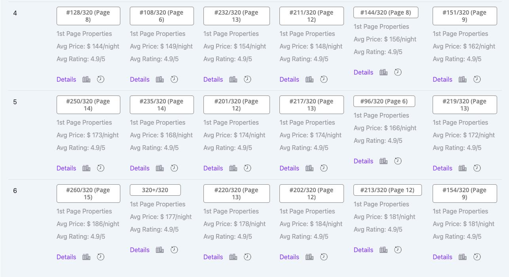Screen dimensions: 509x277
Task: Click the building icon in the #235/320 card
Action: click(x=160, y=168)
